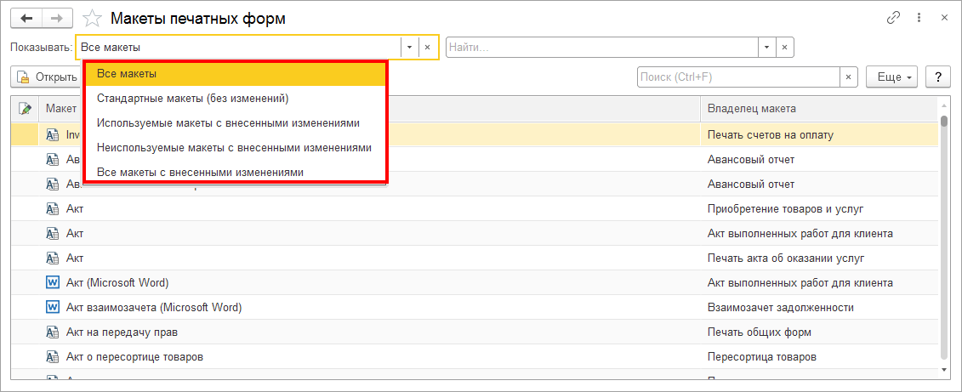The image size is (962, 392).
Task: Click the vertical scrollbar down arrow
Action: tap(944, 371)
